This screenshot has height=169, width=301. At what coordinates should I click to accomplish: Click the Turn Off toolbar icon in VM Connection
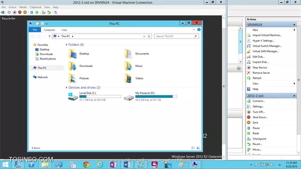pyautogui.click(x=14, y=12)
